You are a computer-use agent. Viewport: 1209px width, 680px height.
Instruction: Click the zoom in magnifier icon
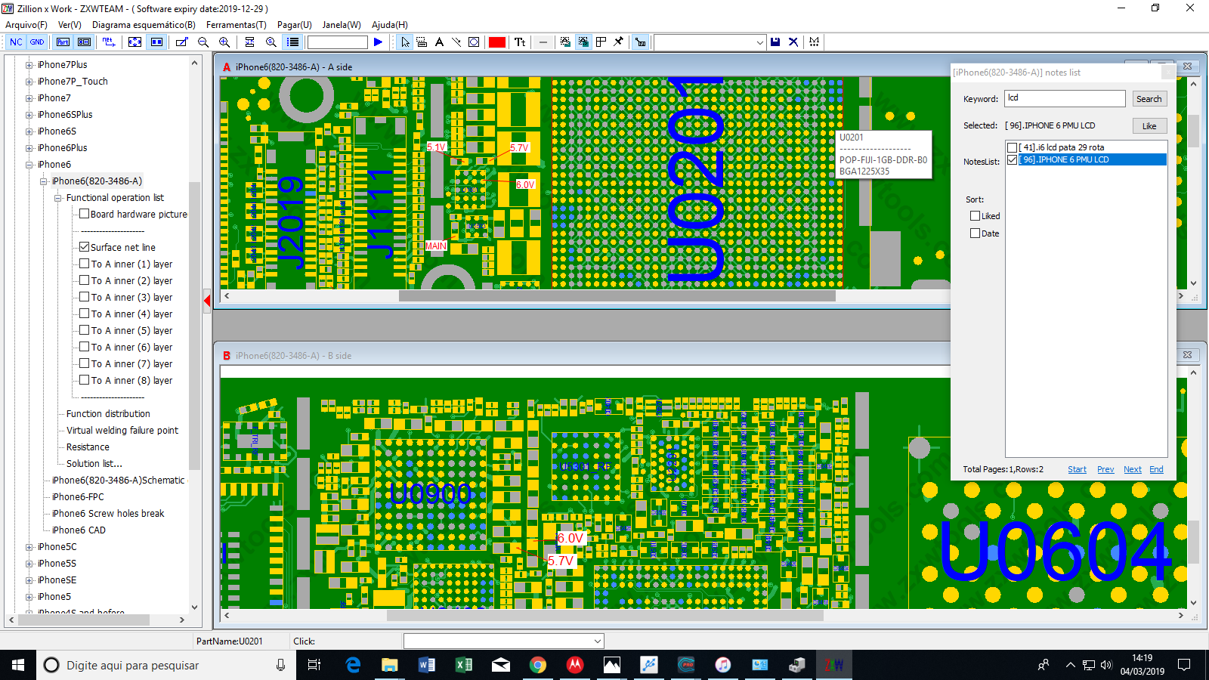coord(224,42)
